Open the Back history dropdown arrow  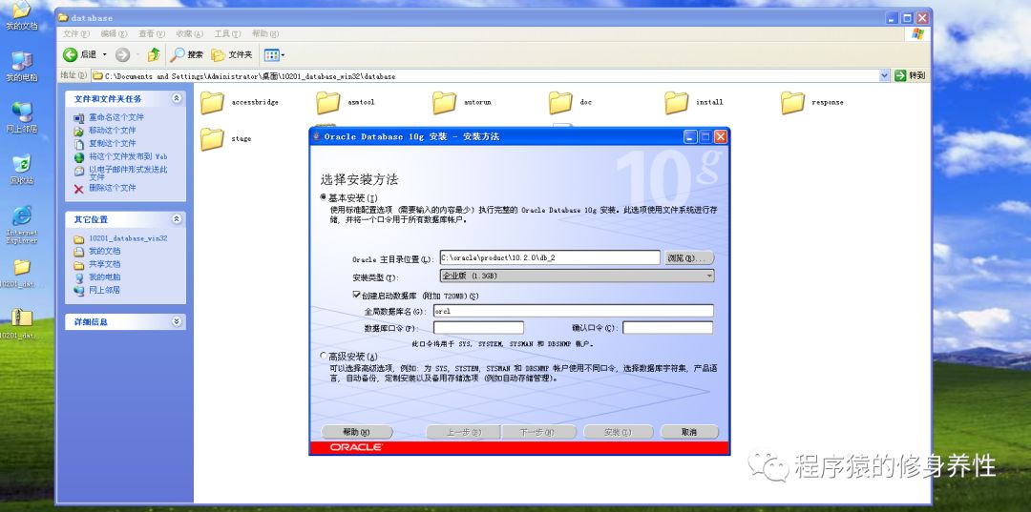tap(105, 54)
